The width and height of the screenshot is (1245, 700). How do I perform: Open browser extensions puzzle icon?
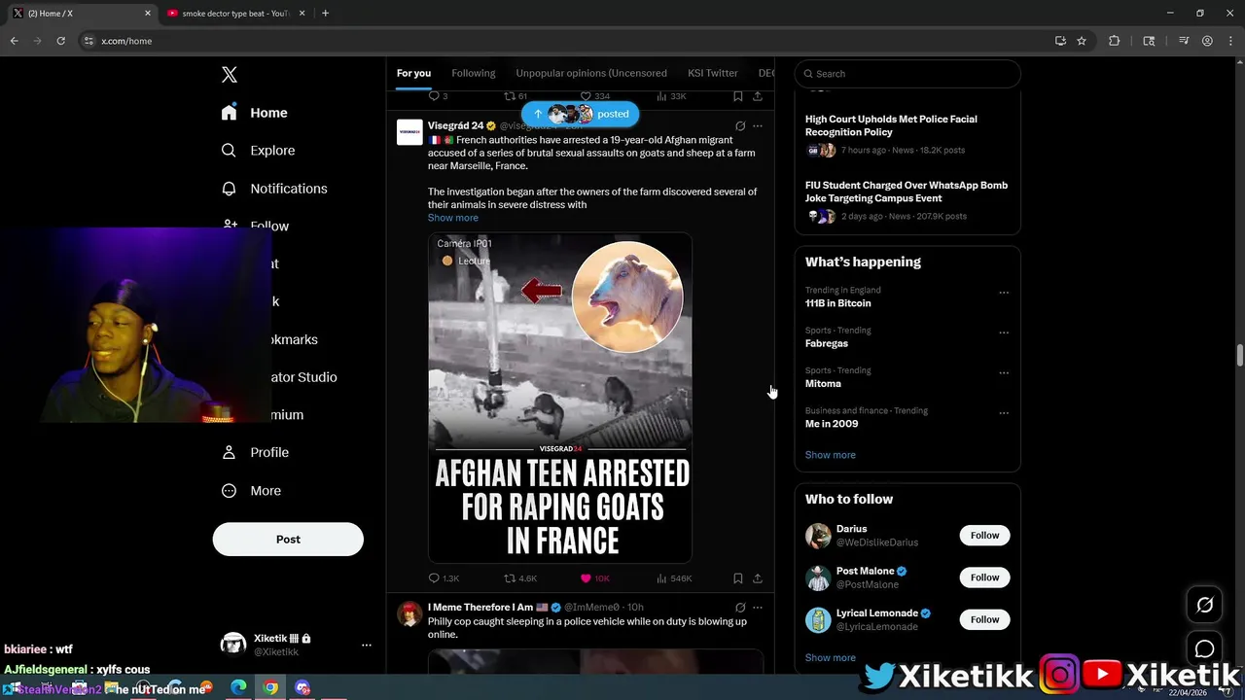pyautogui.click(x=1115, y=41)
